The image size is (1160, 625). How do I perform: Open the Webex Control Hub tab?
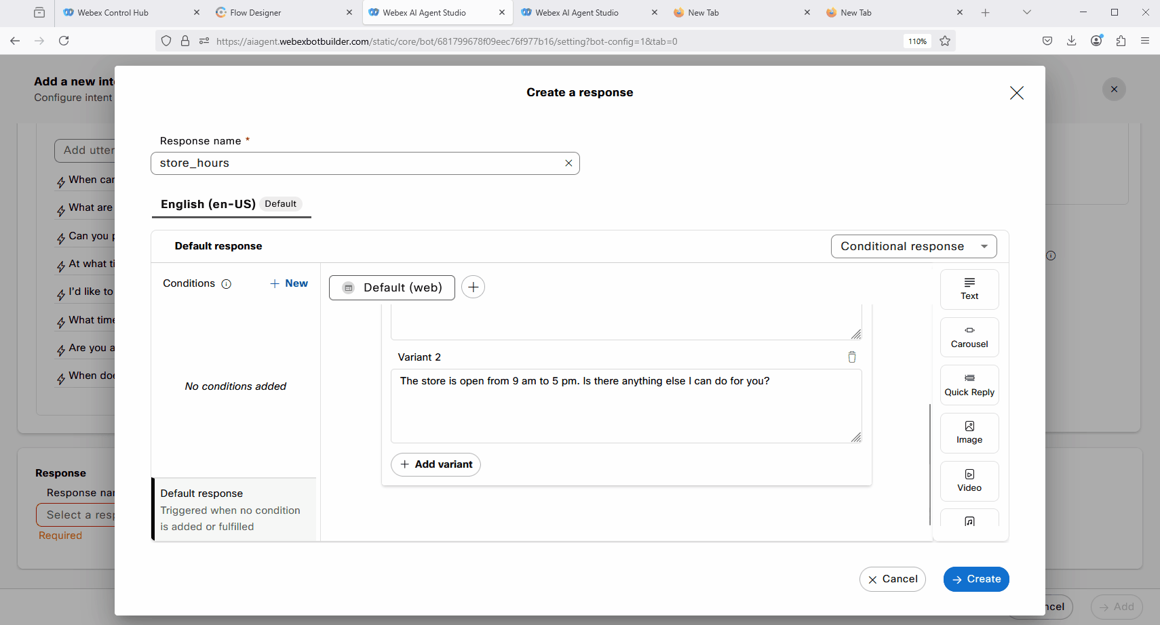pyautogui.click(x=113, y=12)
